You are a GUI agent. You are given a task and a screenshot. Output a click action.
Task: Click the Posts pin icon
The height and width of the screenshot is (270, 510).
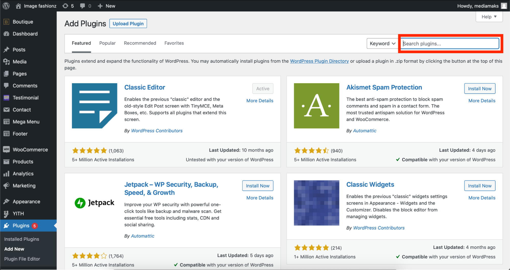click(x=6, y=50)
